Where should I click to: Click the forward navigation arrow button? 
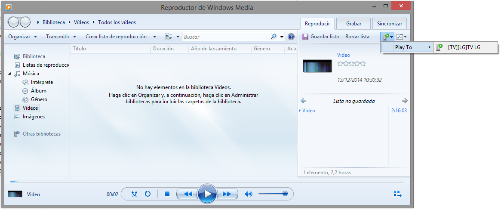pyautogui.click(x=25, y=22)
